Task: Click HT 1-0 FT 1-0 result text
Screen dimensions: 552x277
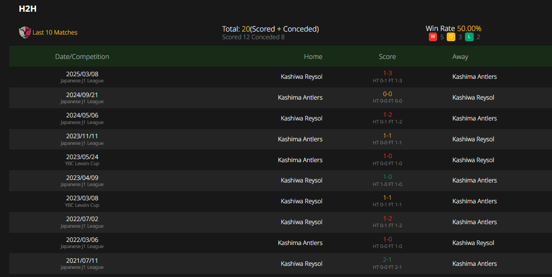Action: (387, 184)
